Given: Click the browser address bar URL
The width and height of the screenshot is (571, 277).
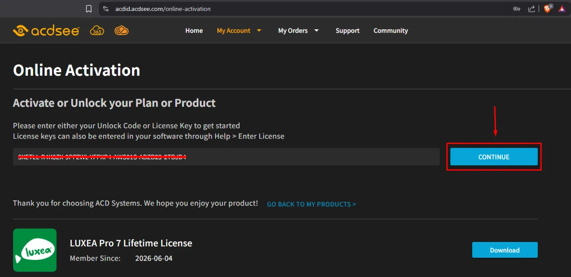Looking at the screenshot, I should click(x=163, y=9).
